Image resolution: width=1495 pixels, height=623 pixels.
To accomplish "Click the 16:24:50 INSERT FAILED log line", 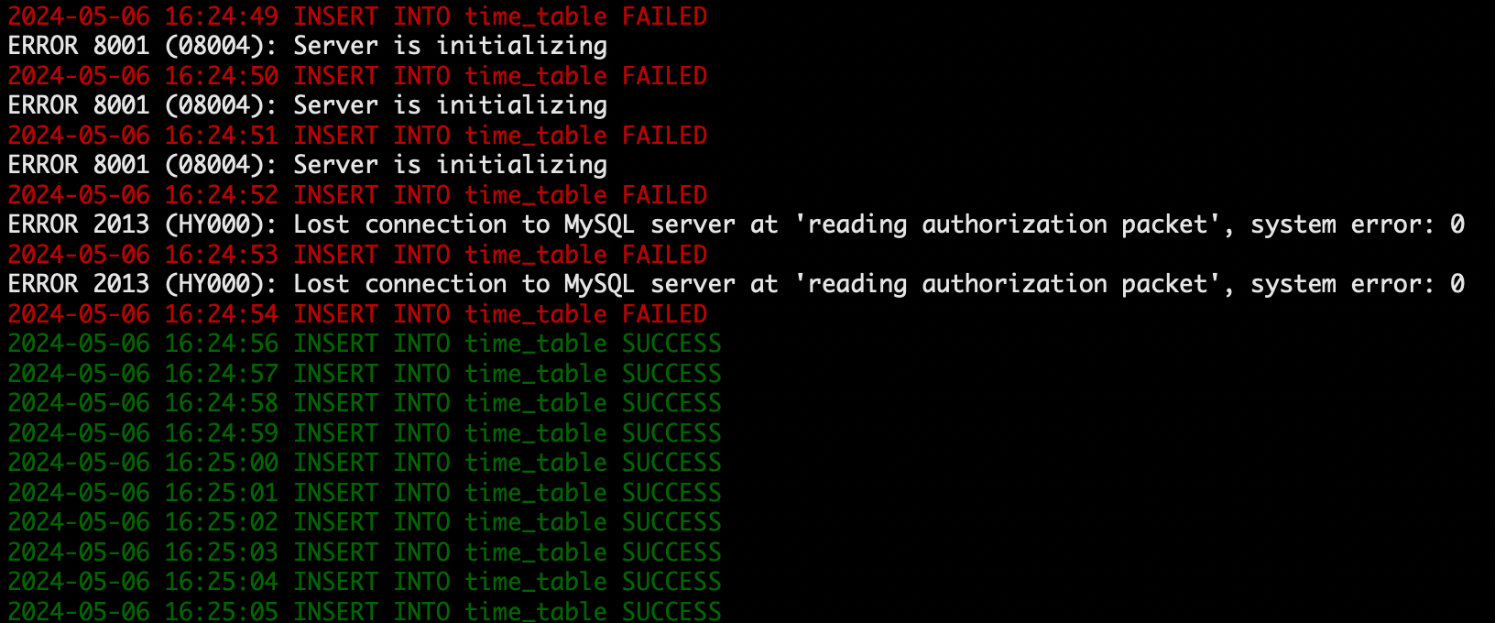I will tap(357, 76).
